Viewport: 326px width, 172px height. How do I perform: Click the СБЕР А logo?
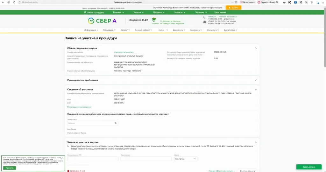[102, 21]
